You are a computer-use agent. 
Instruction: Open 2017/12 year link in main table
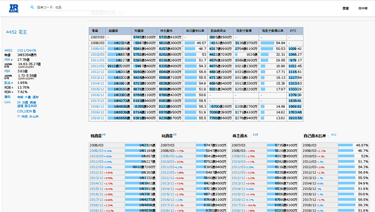point(98,101)
